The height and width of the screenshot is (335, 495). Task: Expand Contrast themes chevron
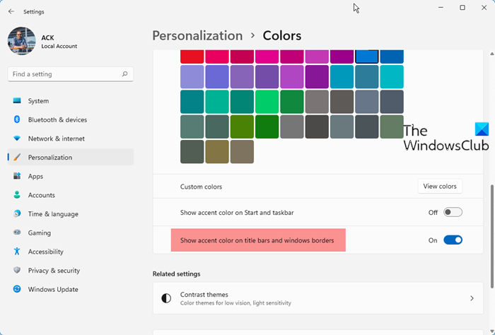(x=472, y=298)
